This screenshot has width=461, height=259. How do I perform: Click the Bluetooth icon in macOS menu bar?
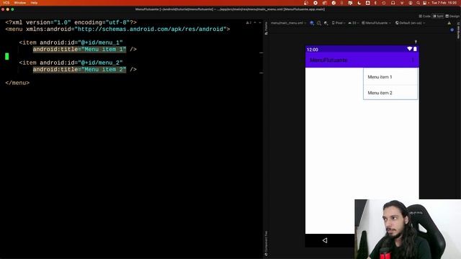point(375,3)
